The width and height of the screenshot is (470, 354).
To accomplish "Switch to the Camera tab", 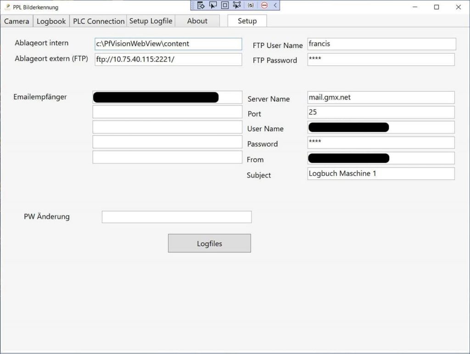I will [17, 21].
